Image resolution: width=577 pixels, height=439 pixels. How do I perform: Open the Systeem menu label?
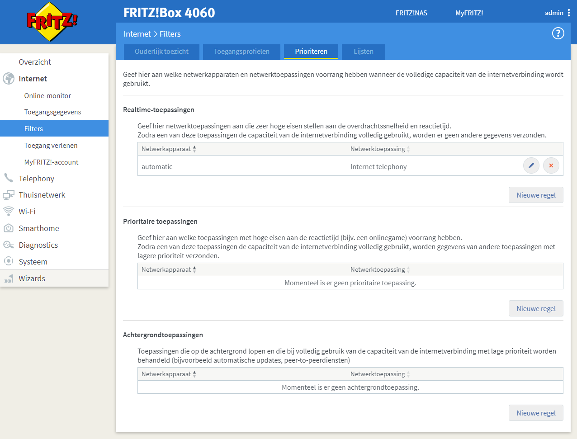click(33, 262)
